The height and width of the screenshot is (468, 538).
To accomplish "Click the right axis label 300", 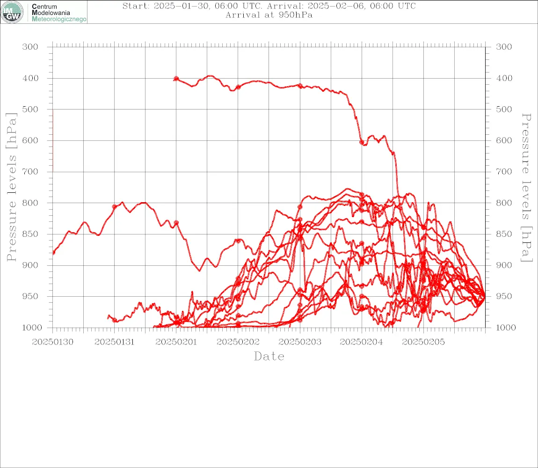I will pyautogui.click(x=504, y=47).
